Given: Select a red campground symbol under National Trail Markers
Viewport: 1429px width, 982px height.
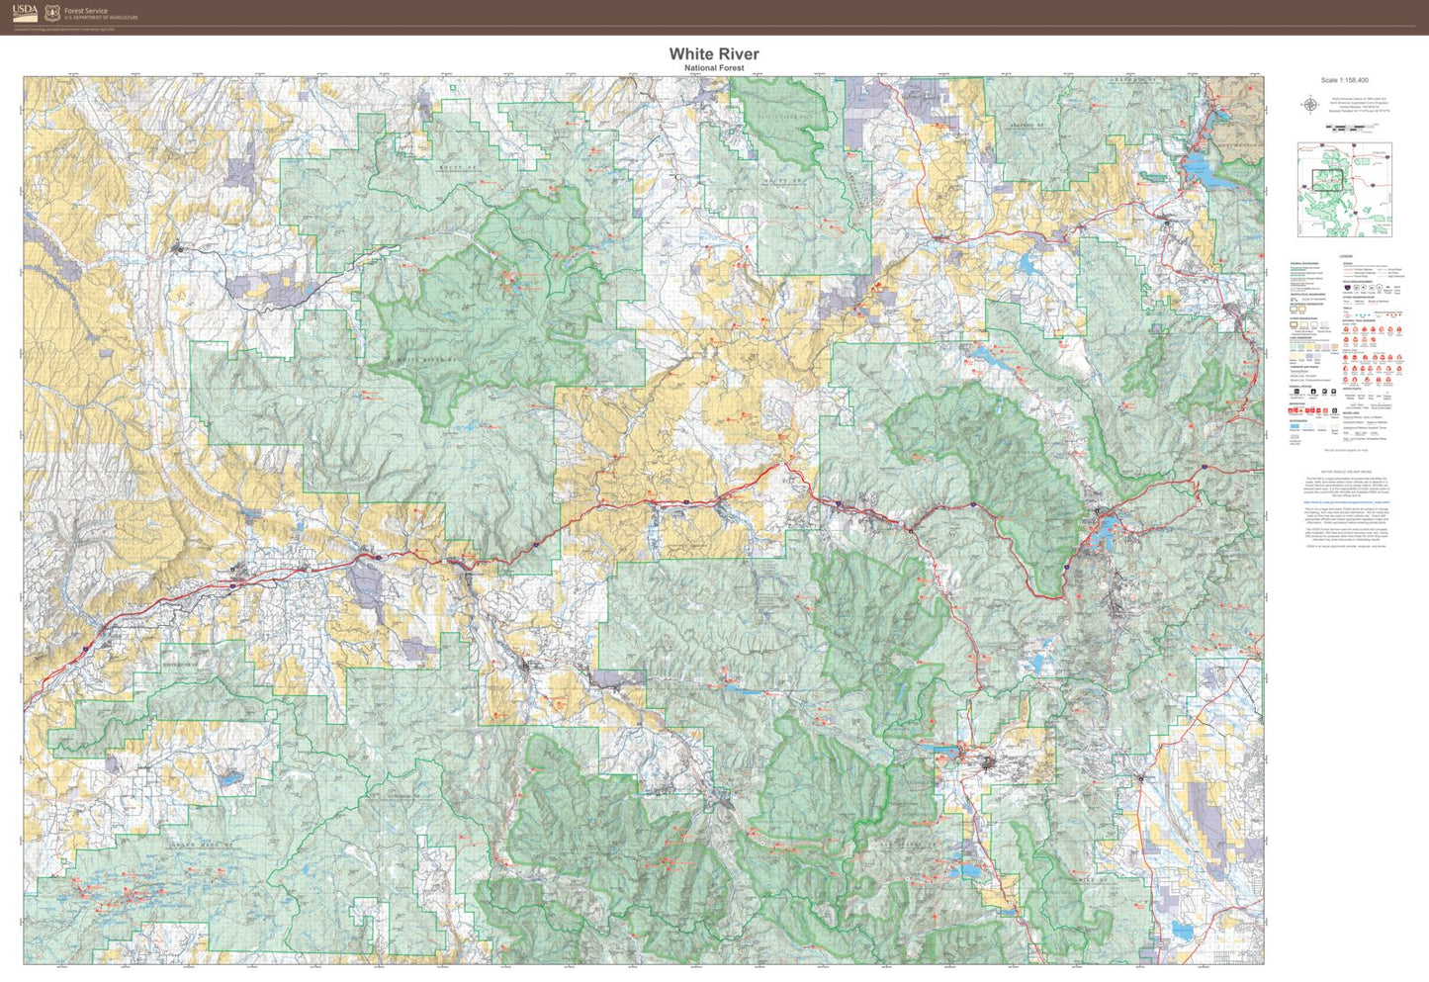Looking at the screenshot, I should (1348, 330).
